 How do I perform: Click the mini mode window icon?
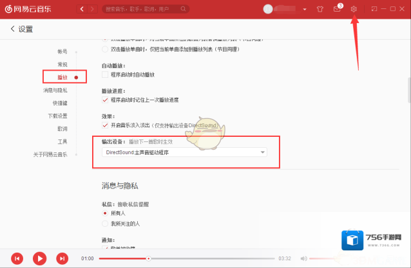[x=373, y=9]
